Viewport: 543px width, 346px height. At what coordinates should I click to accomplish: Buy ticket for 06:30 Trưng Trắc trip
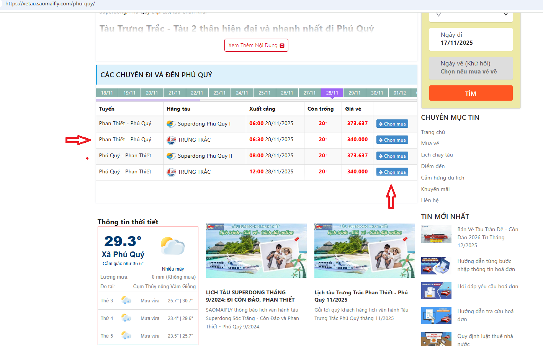pyautogui.click(x=392, y=140)
